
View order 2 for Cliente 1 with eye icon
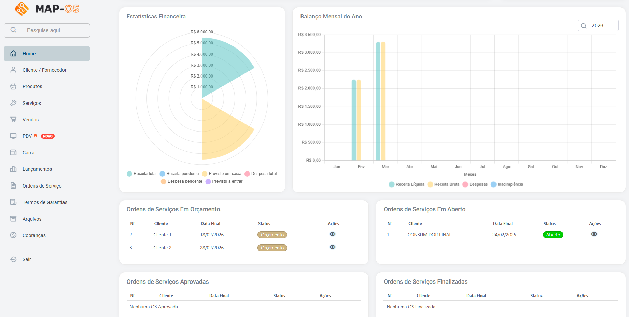(x=332, y=234)
